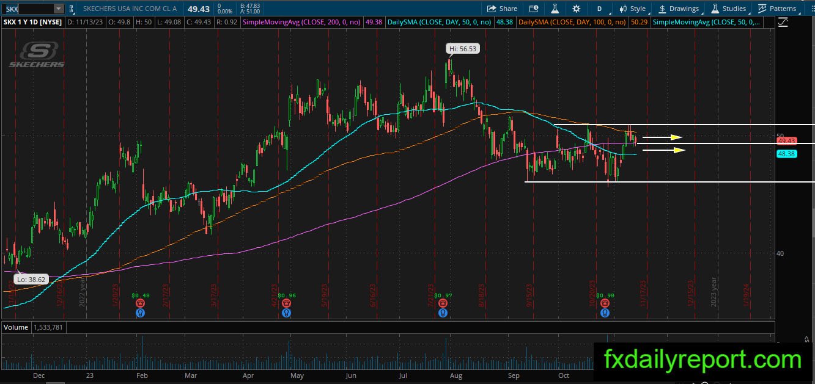
Task: Click the blue event icon below $0.97 earnings
Action: pos(442,313)
